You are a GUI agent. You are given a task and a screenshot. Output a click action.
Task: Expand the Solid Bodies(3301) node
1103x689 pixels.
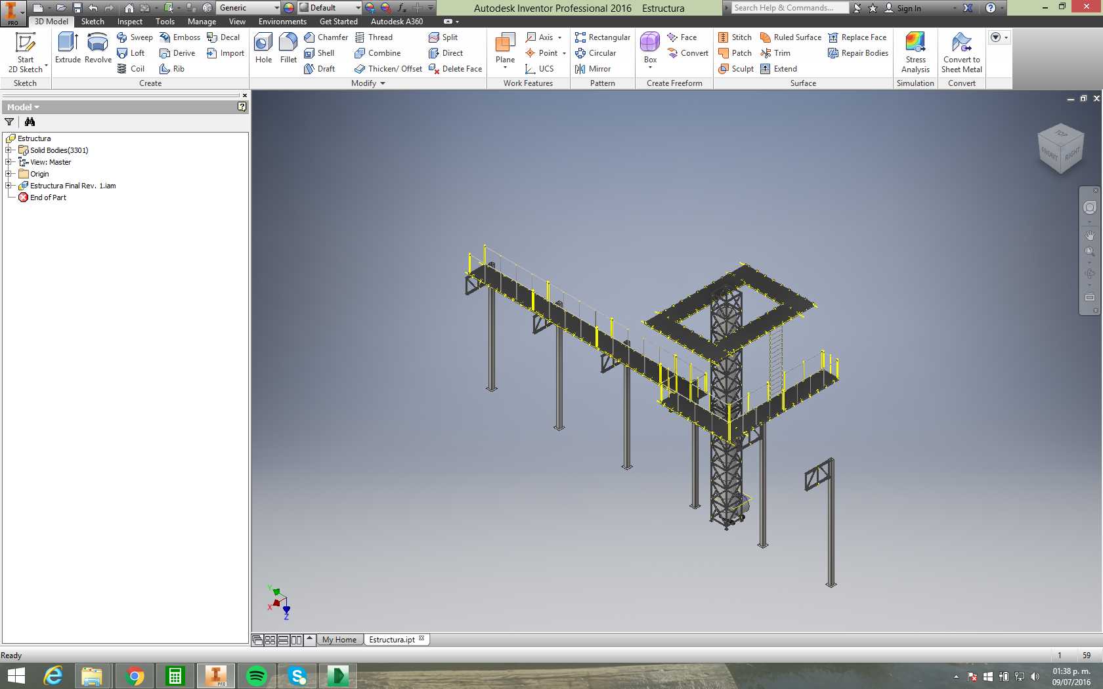point(9,150)
